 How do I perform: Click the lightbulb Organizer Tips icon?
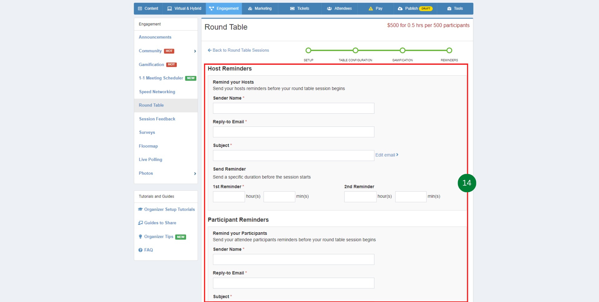(140, 237)
